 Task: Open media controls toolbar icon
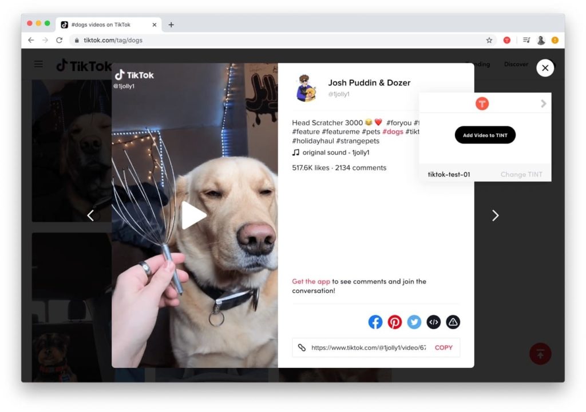click(526, 40)
